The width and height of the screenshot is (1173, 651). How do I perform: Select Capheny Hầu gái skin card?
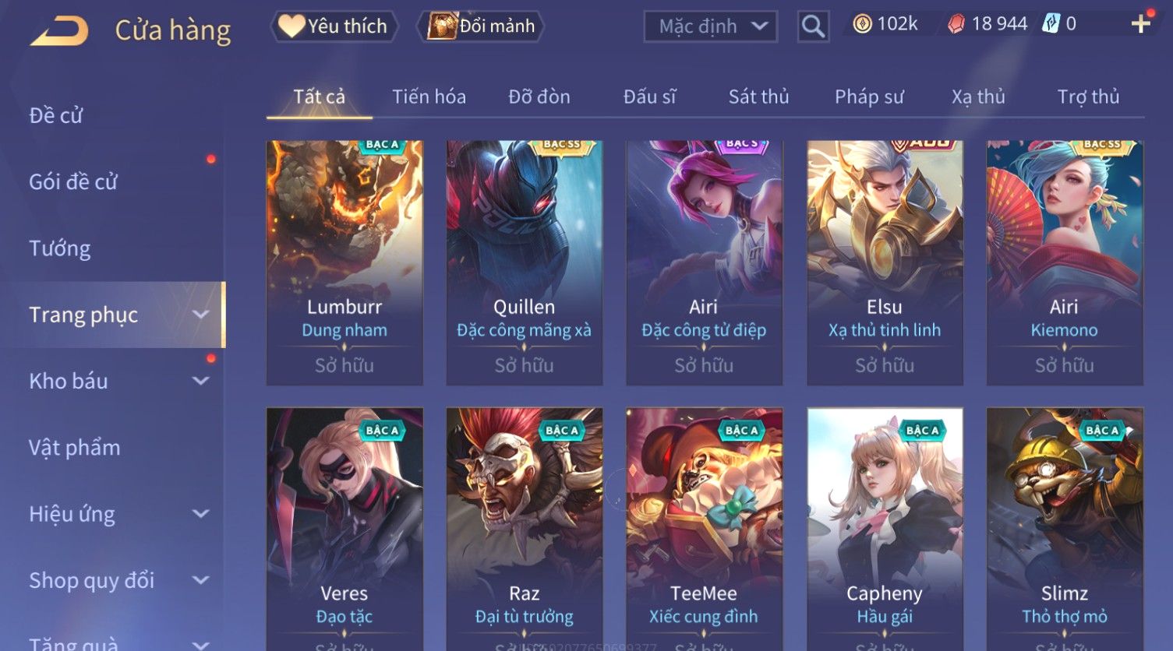[885, 530]
